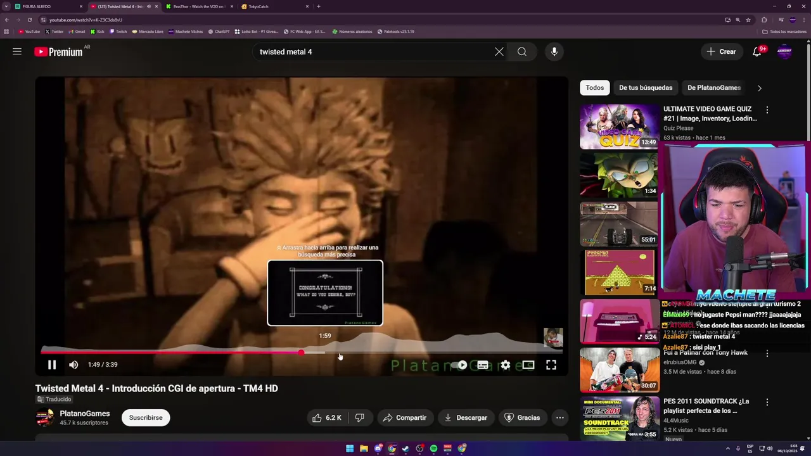Open the Crear button

(722, 52)
